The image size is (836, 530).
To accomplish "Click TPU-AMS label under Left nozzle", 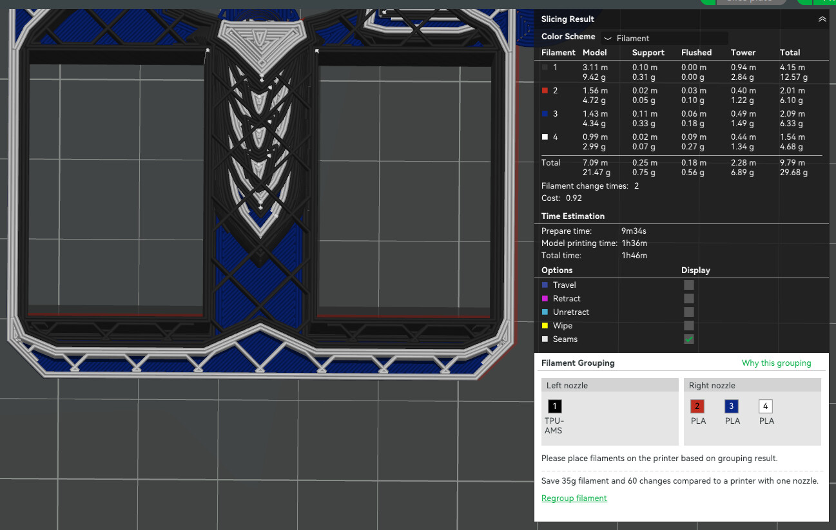I will [554, 426].
